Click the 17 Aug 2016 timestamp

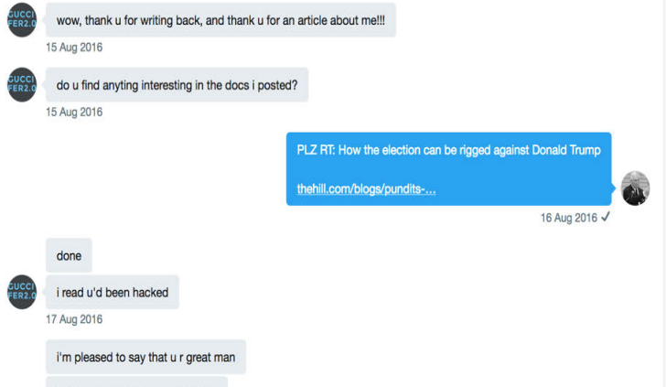pos(74,319)
